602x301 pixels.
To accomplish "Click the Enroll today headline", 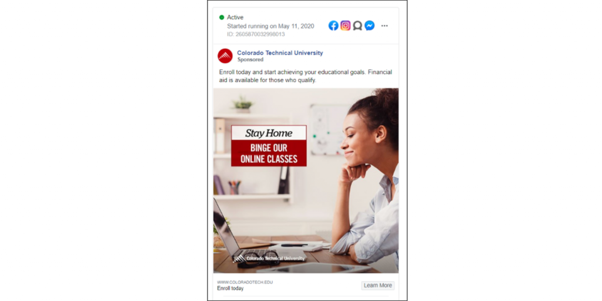I will (230, 288).
